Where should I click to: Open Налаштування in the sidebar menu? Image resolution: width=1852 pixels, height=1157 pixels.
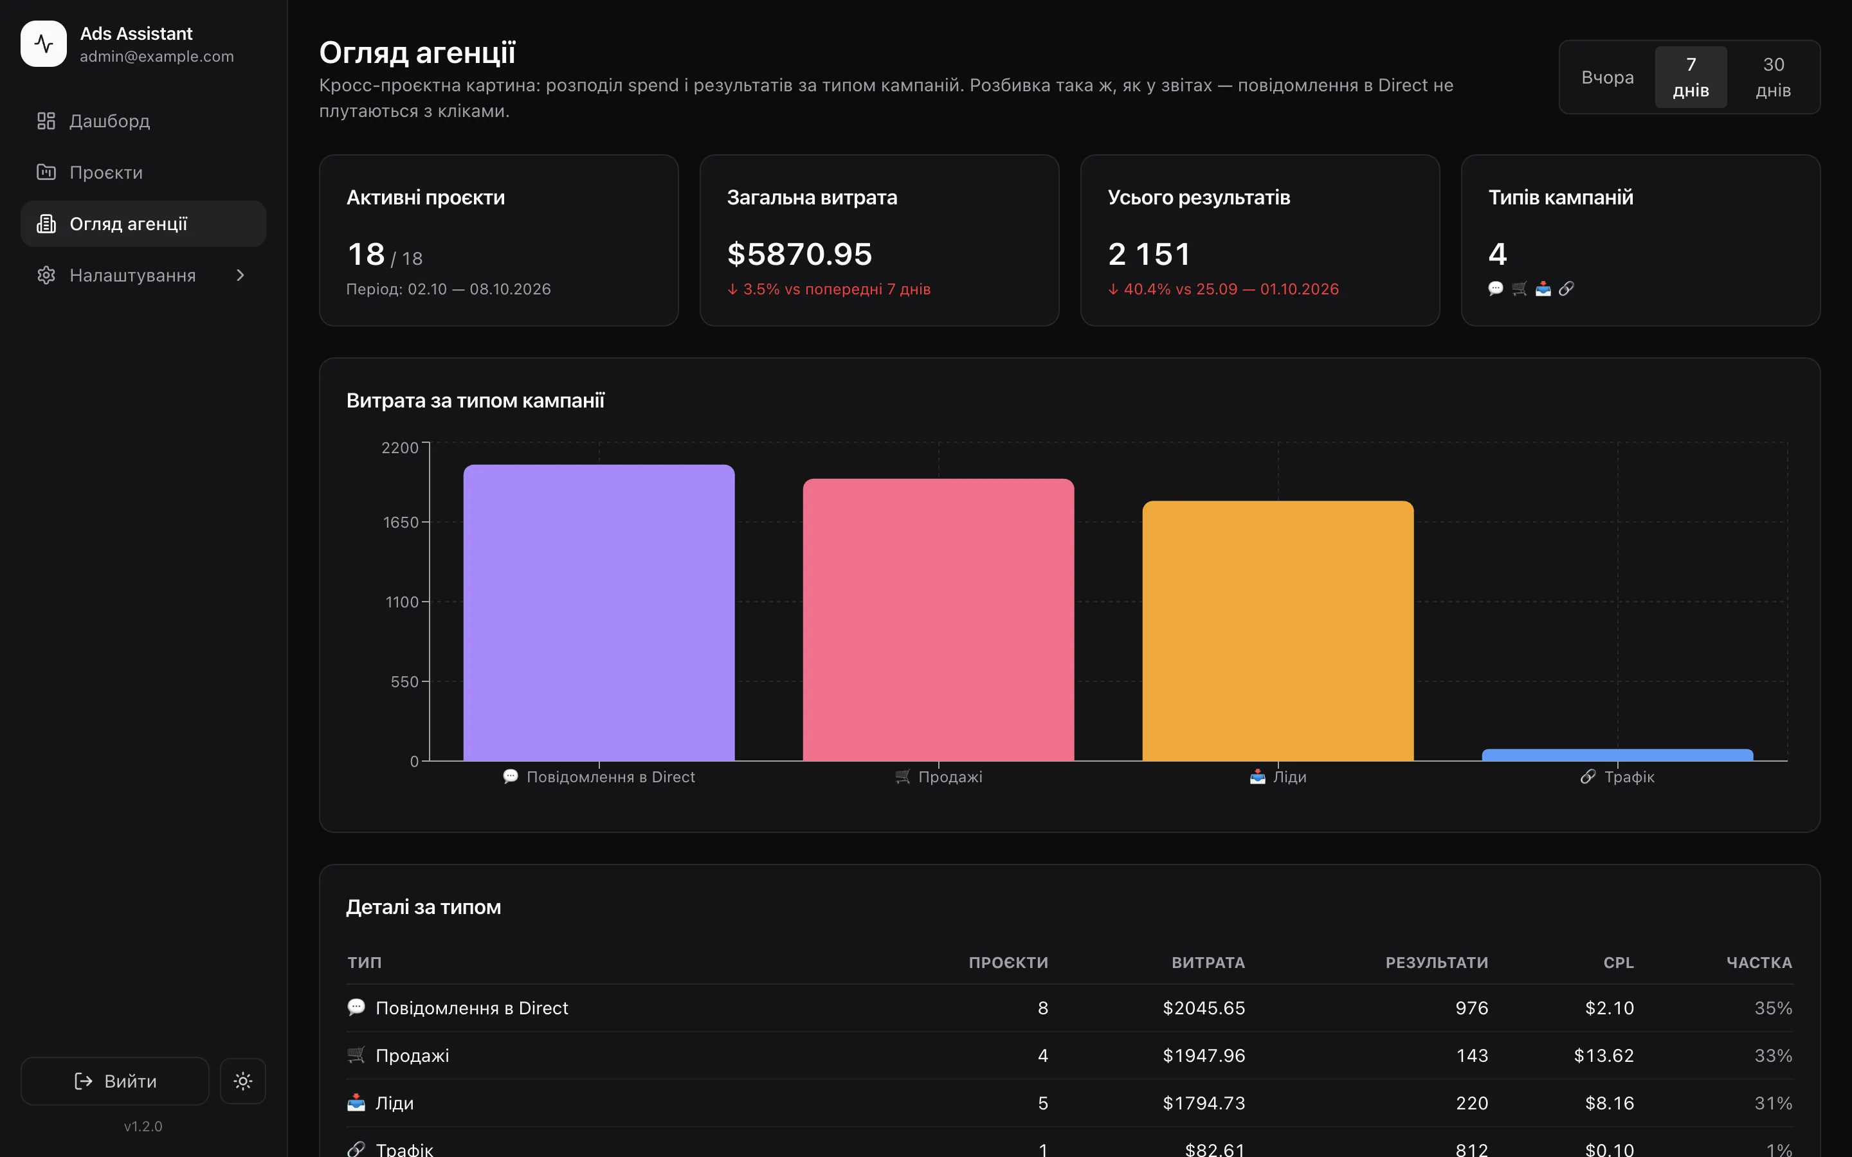click(x=143, y=274)
